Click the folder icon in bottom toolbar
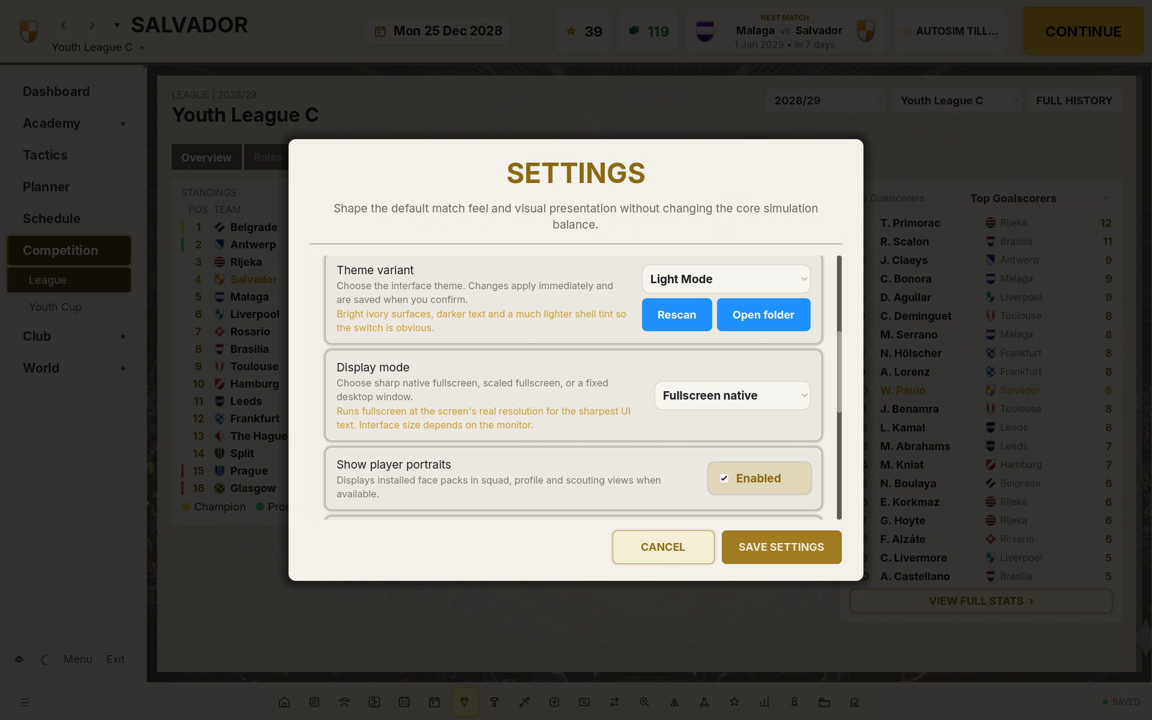Viewport: 1152px width, 720px height. pos(824,702)
